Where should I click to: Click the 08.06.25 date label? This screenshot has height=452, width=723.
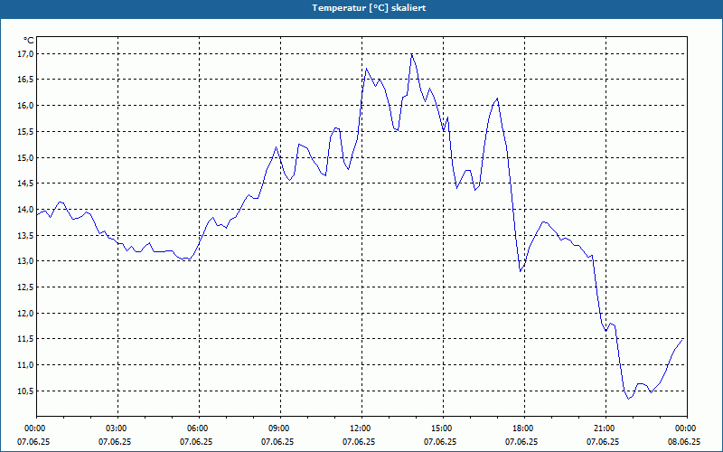click(x=684, y=442)
